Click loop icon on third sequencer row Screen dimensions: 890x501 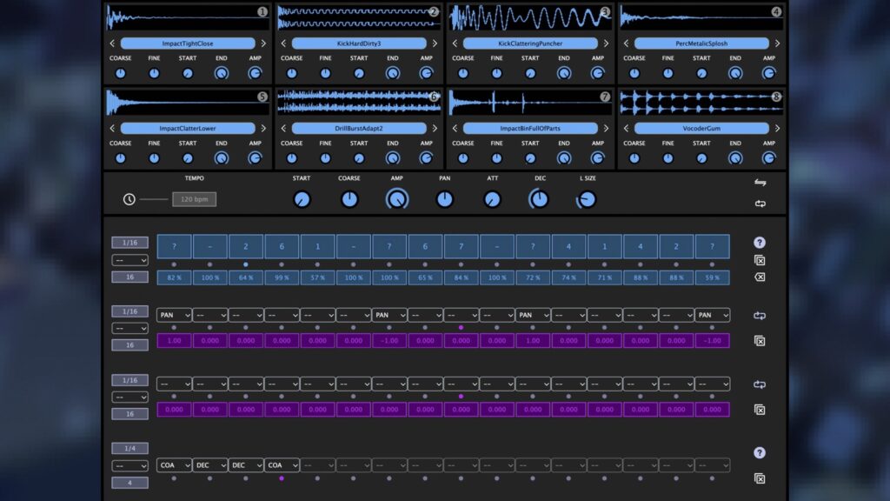point(760,384)
